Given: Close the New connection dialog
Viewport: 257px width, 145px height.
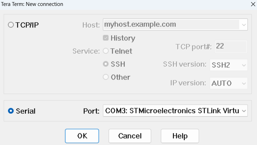Looking at the screenshot, I should [252, 4].
